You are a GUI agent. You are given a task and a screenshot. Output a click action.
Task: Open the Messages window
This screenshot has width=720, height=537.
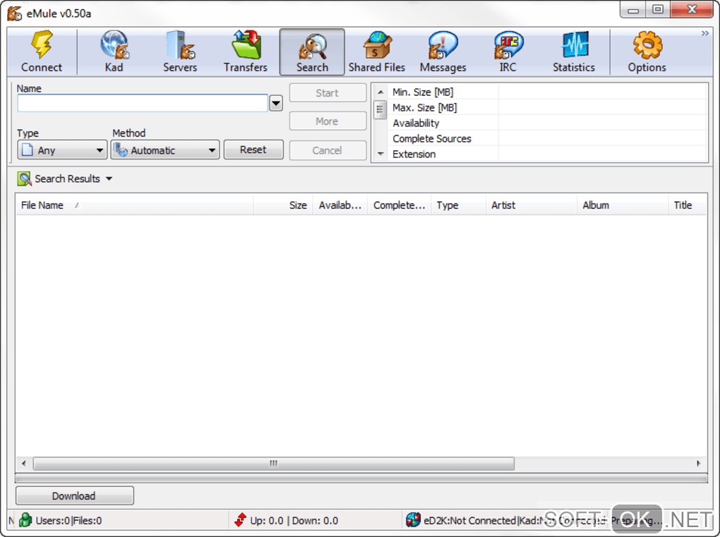point(443,52)
